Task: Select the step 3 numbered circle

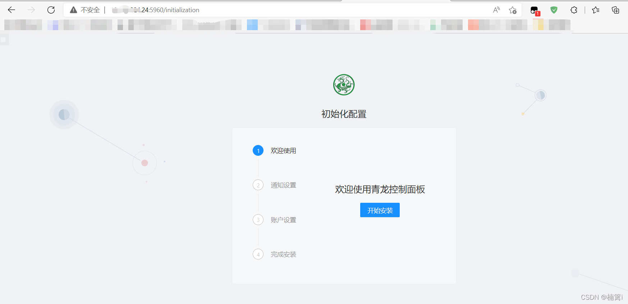Action: 258,220
